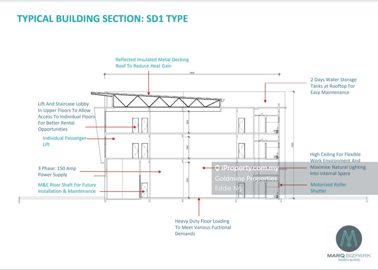Screen dimensions: 378x270
Task: Select the High Ceiling annotation text
Action: pos(338,164)
